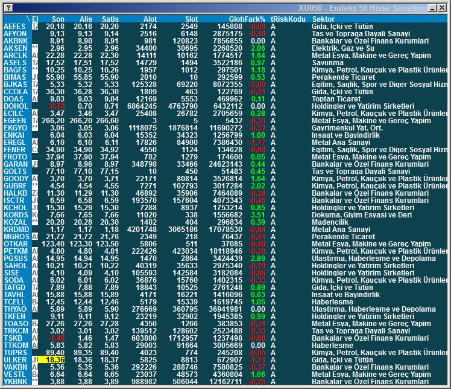The height and width of the screenshot is (389, 451).
Task: Click Gayrimenkul Yat. Ort. sector cell
Action: pos(347,128)
